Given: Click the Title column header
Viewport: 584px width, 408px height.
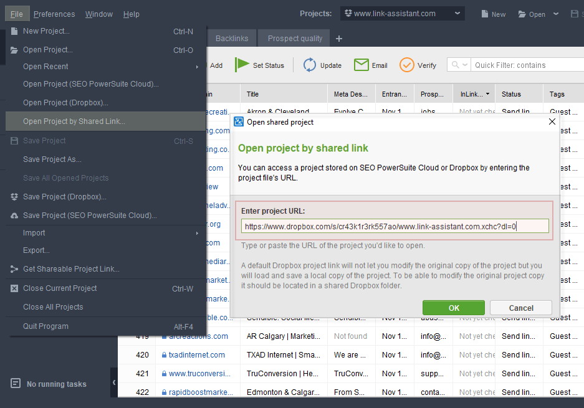Looking at the screenshot, I should 284,94.
